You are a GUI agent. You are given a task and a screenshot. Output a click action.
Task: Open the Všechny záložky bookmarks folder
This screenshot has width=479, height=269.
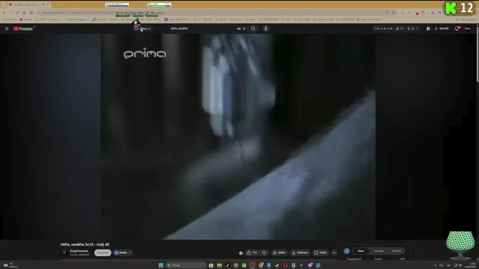466,19
